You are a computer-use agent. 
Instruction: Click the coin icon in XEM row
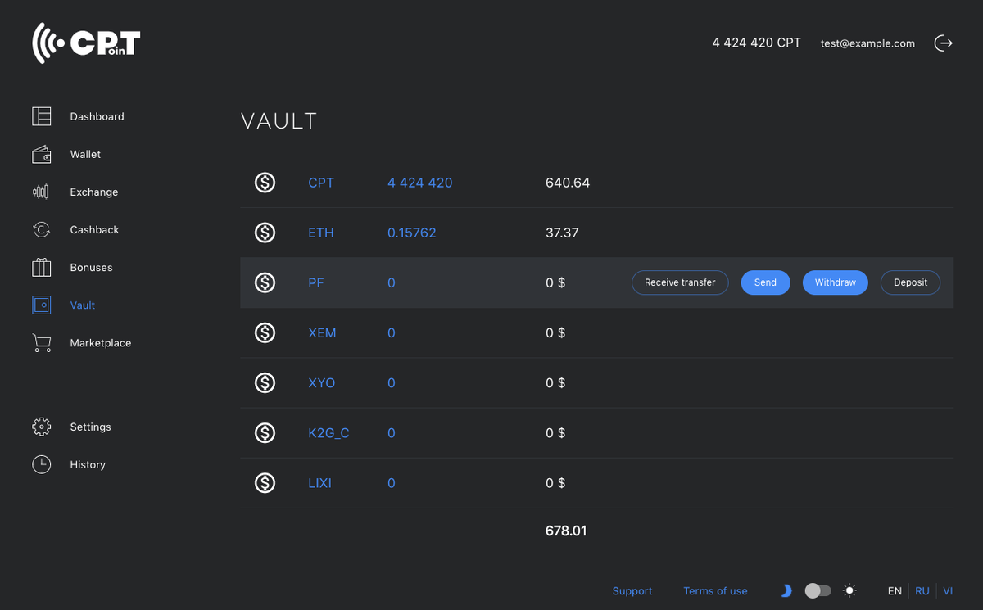(265, 332)
